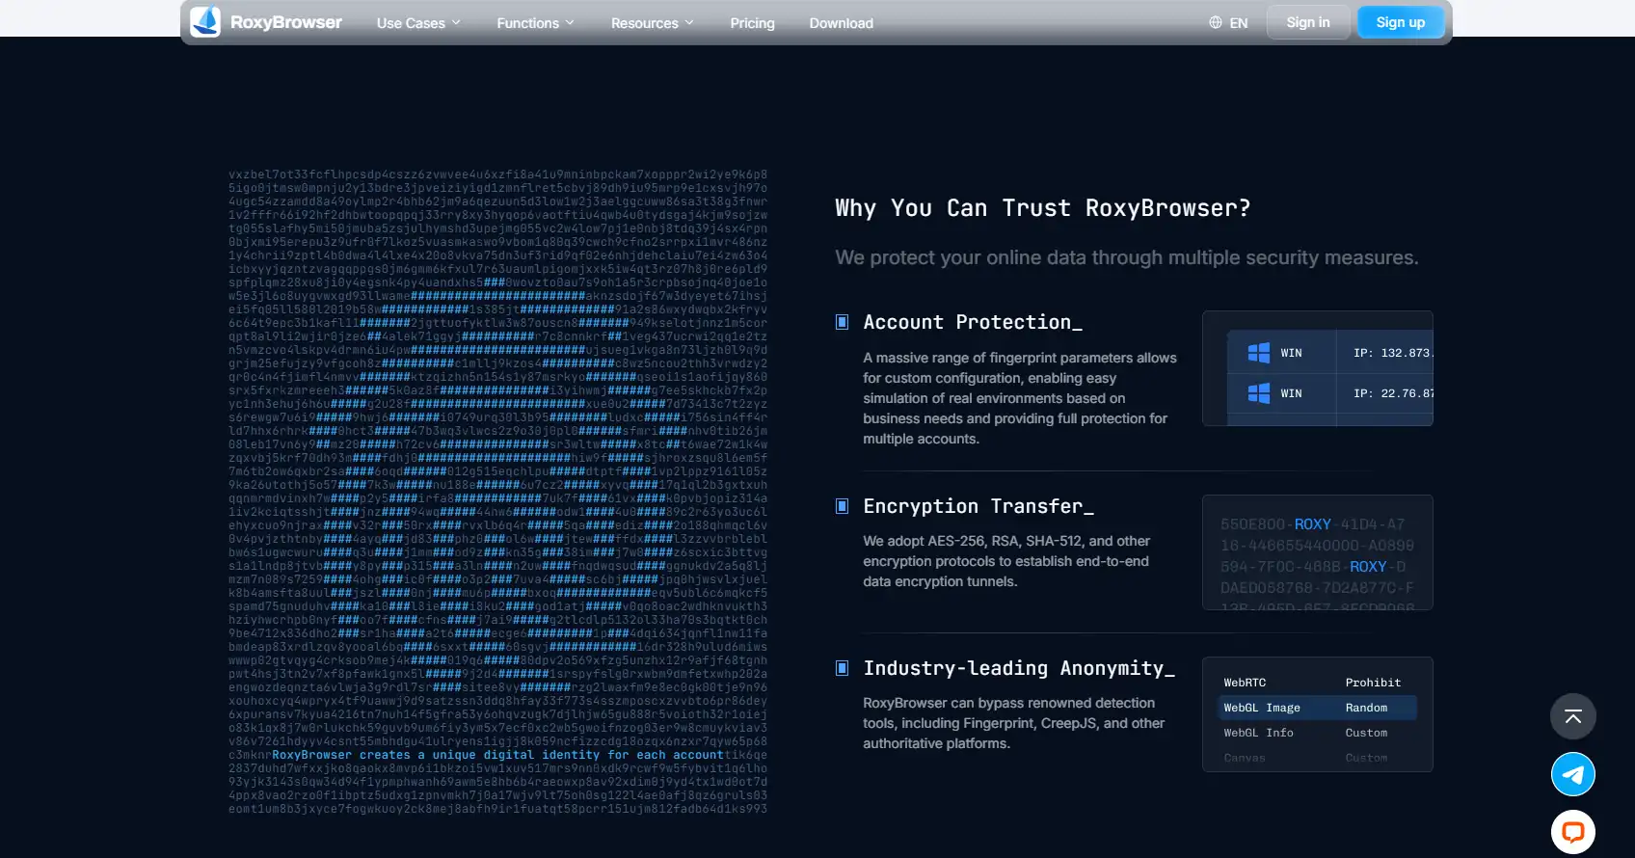The height and width of the screenshot is (858, 1635).
Task: Click the Random value for WebGL Image
Action: pos(1366,708)
